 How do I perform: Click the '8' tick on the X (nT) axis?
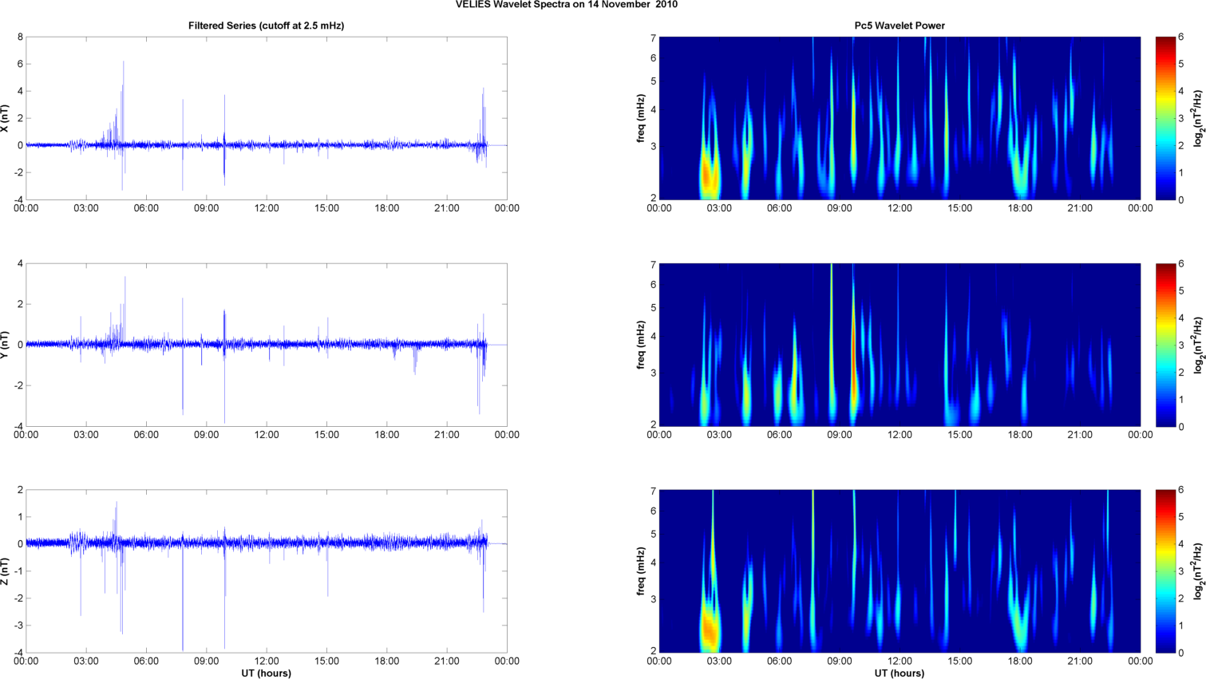click(x=20, y=37)
